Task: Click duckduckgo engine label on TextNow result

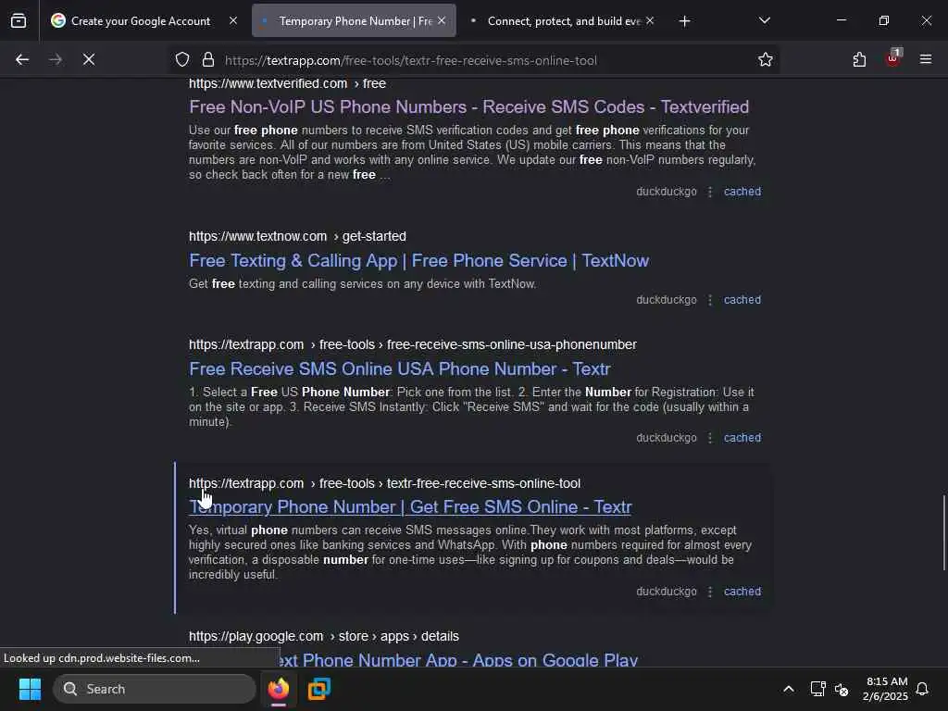Action: [667, 300]
